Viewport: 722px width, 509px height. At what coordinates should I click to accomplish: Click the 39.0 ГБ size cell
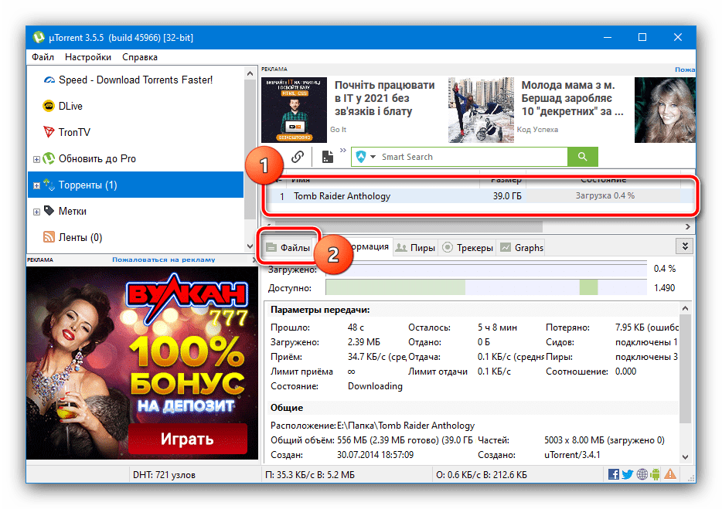[x=507, y=196]
